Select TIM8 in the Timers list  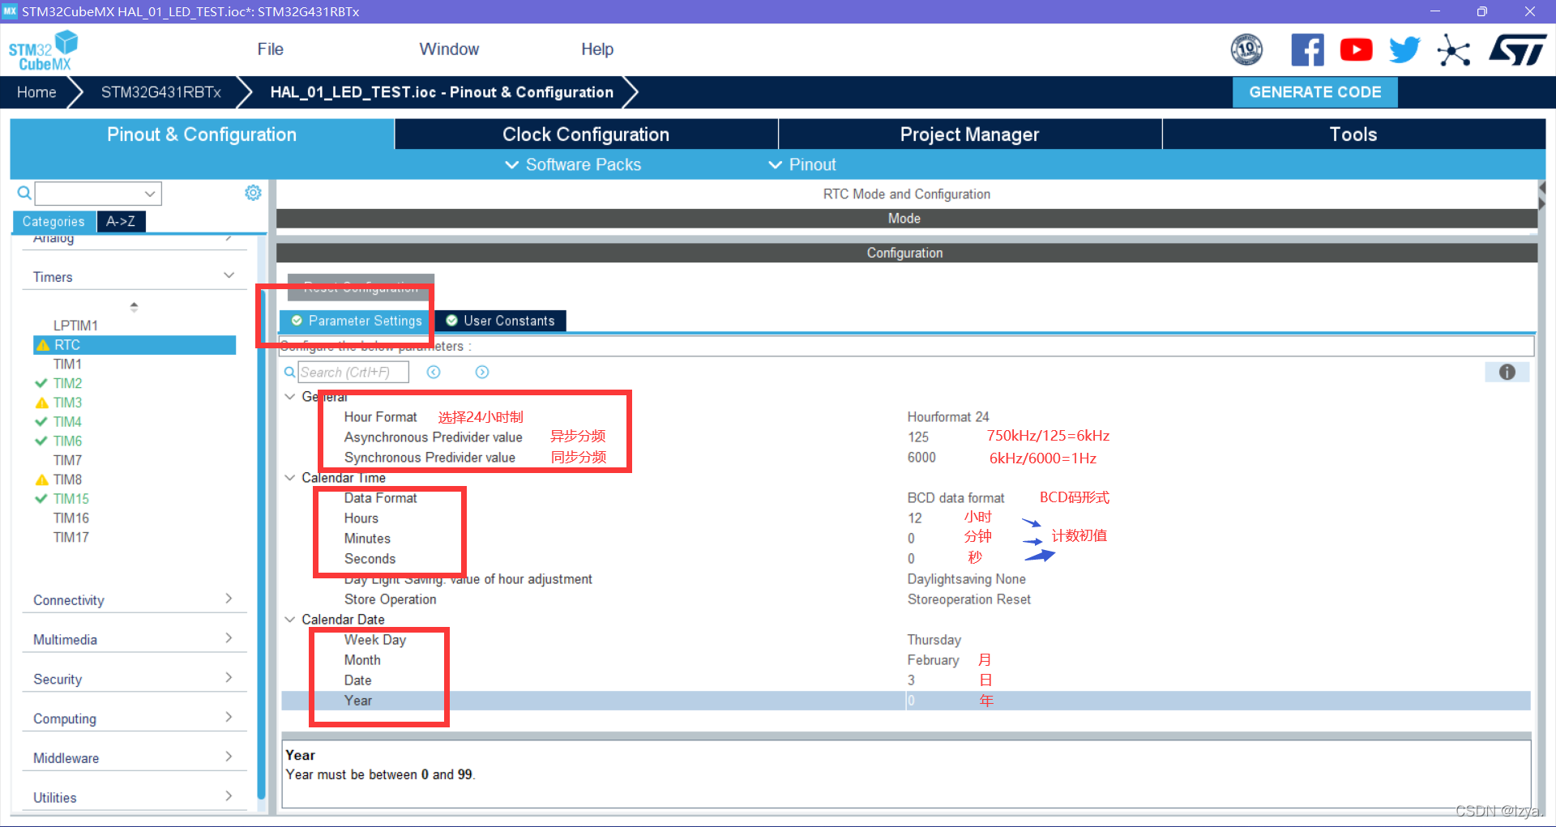pyautogui.click(x=67, y=480)
